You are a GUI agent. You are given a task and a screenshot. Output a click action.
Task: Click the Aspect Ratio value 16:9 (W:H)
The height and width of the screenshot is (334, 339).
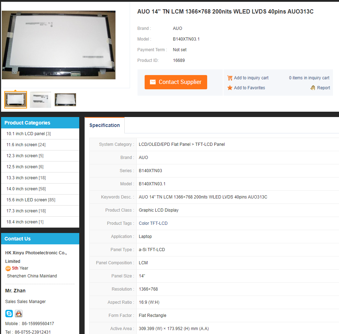click(149, 302)
